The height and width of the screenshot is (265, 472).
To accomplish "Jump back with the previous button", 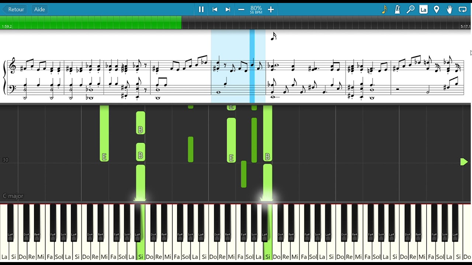I will (x=215, y=10).
